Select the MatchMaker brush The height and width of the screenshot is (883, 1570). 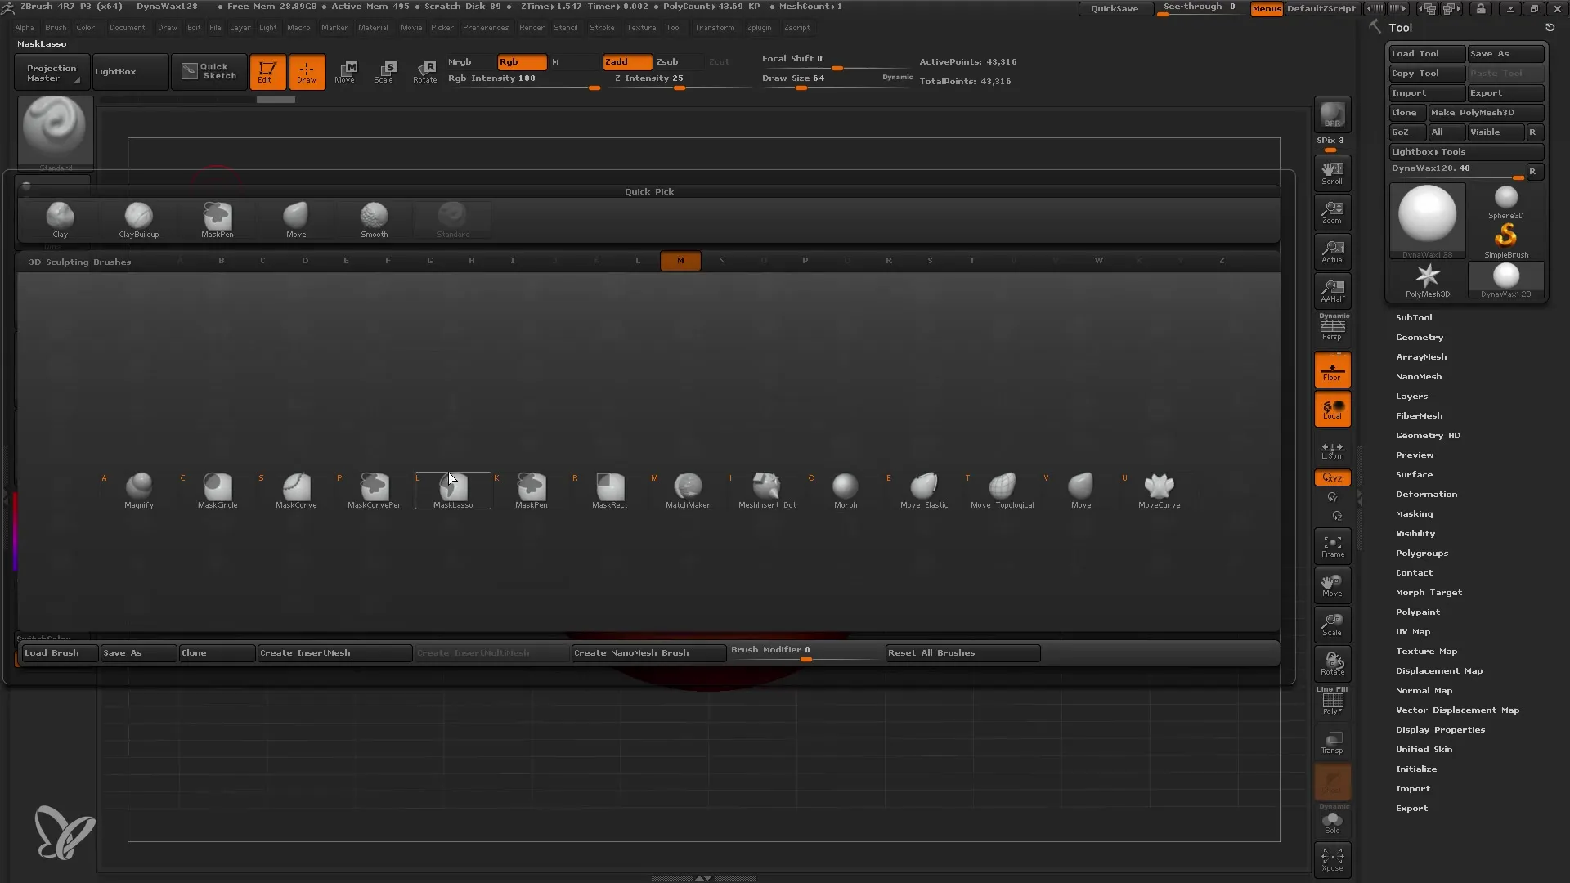point(688,491)
